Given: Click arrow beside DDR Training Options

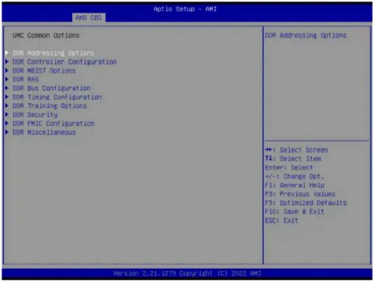Looking at the screenshot, I should point(7,106).
